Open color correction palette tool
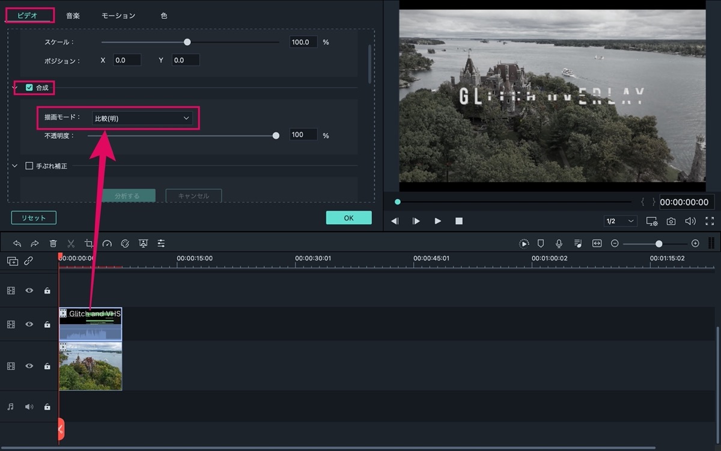Viewport: 721px width, 451px height. tap(125, 244)
